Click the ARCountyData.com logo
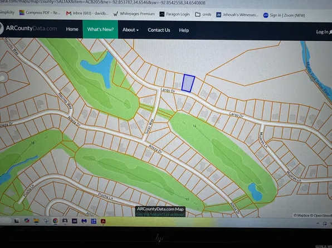Screen dimensions: 332x248 28,28
